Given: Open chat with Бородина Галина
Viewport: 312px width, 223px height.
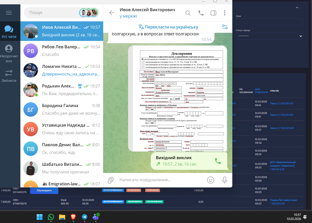Looking at the screenshot, I should [62, 109].
